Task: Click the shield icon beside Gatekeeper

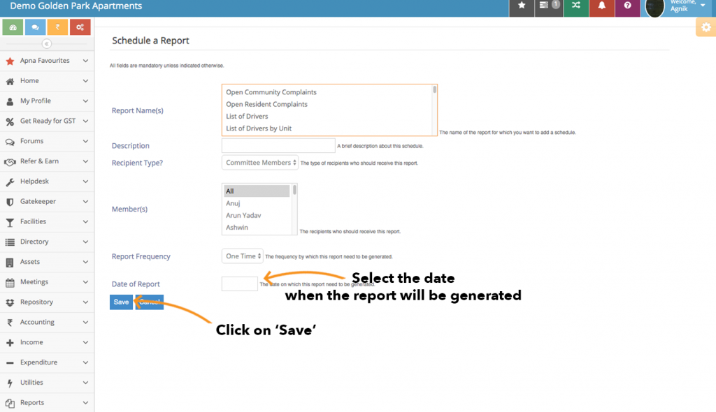Action: [x=10, y=202]
